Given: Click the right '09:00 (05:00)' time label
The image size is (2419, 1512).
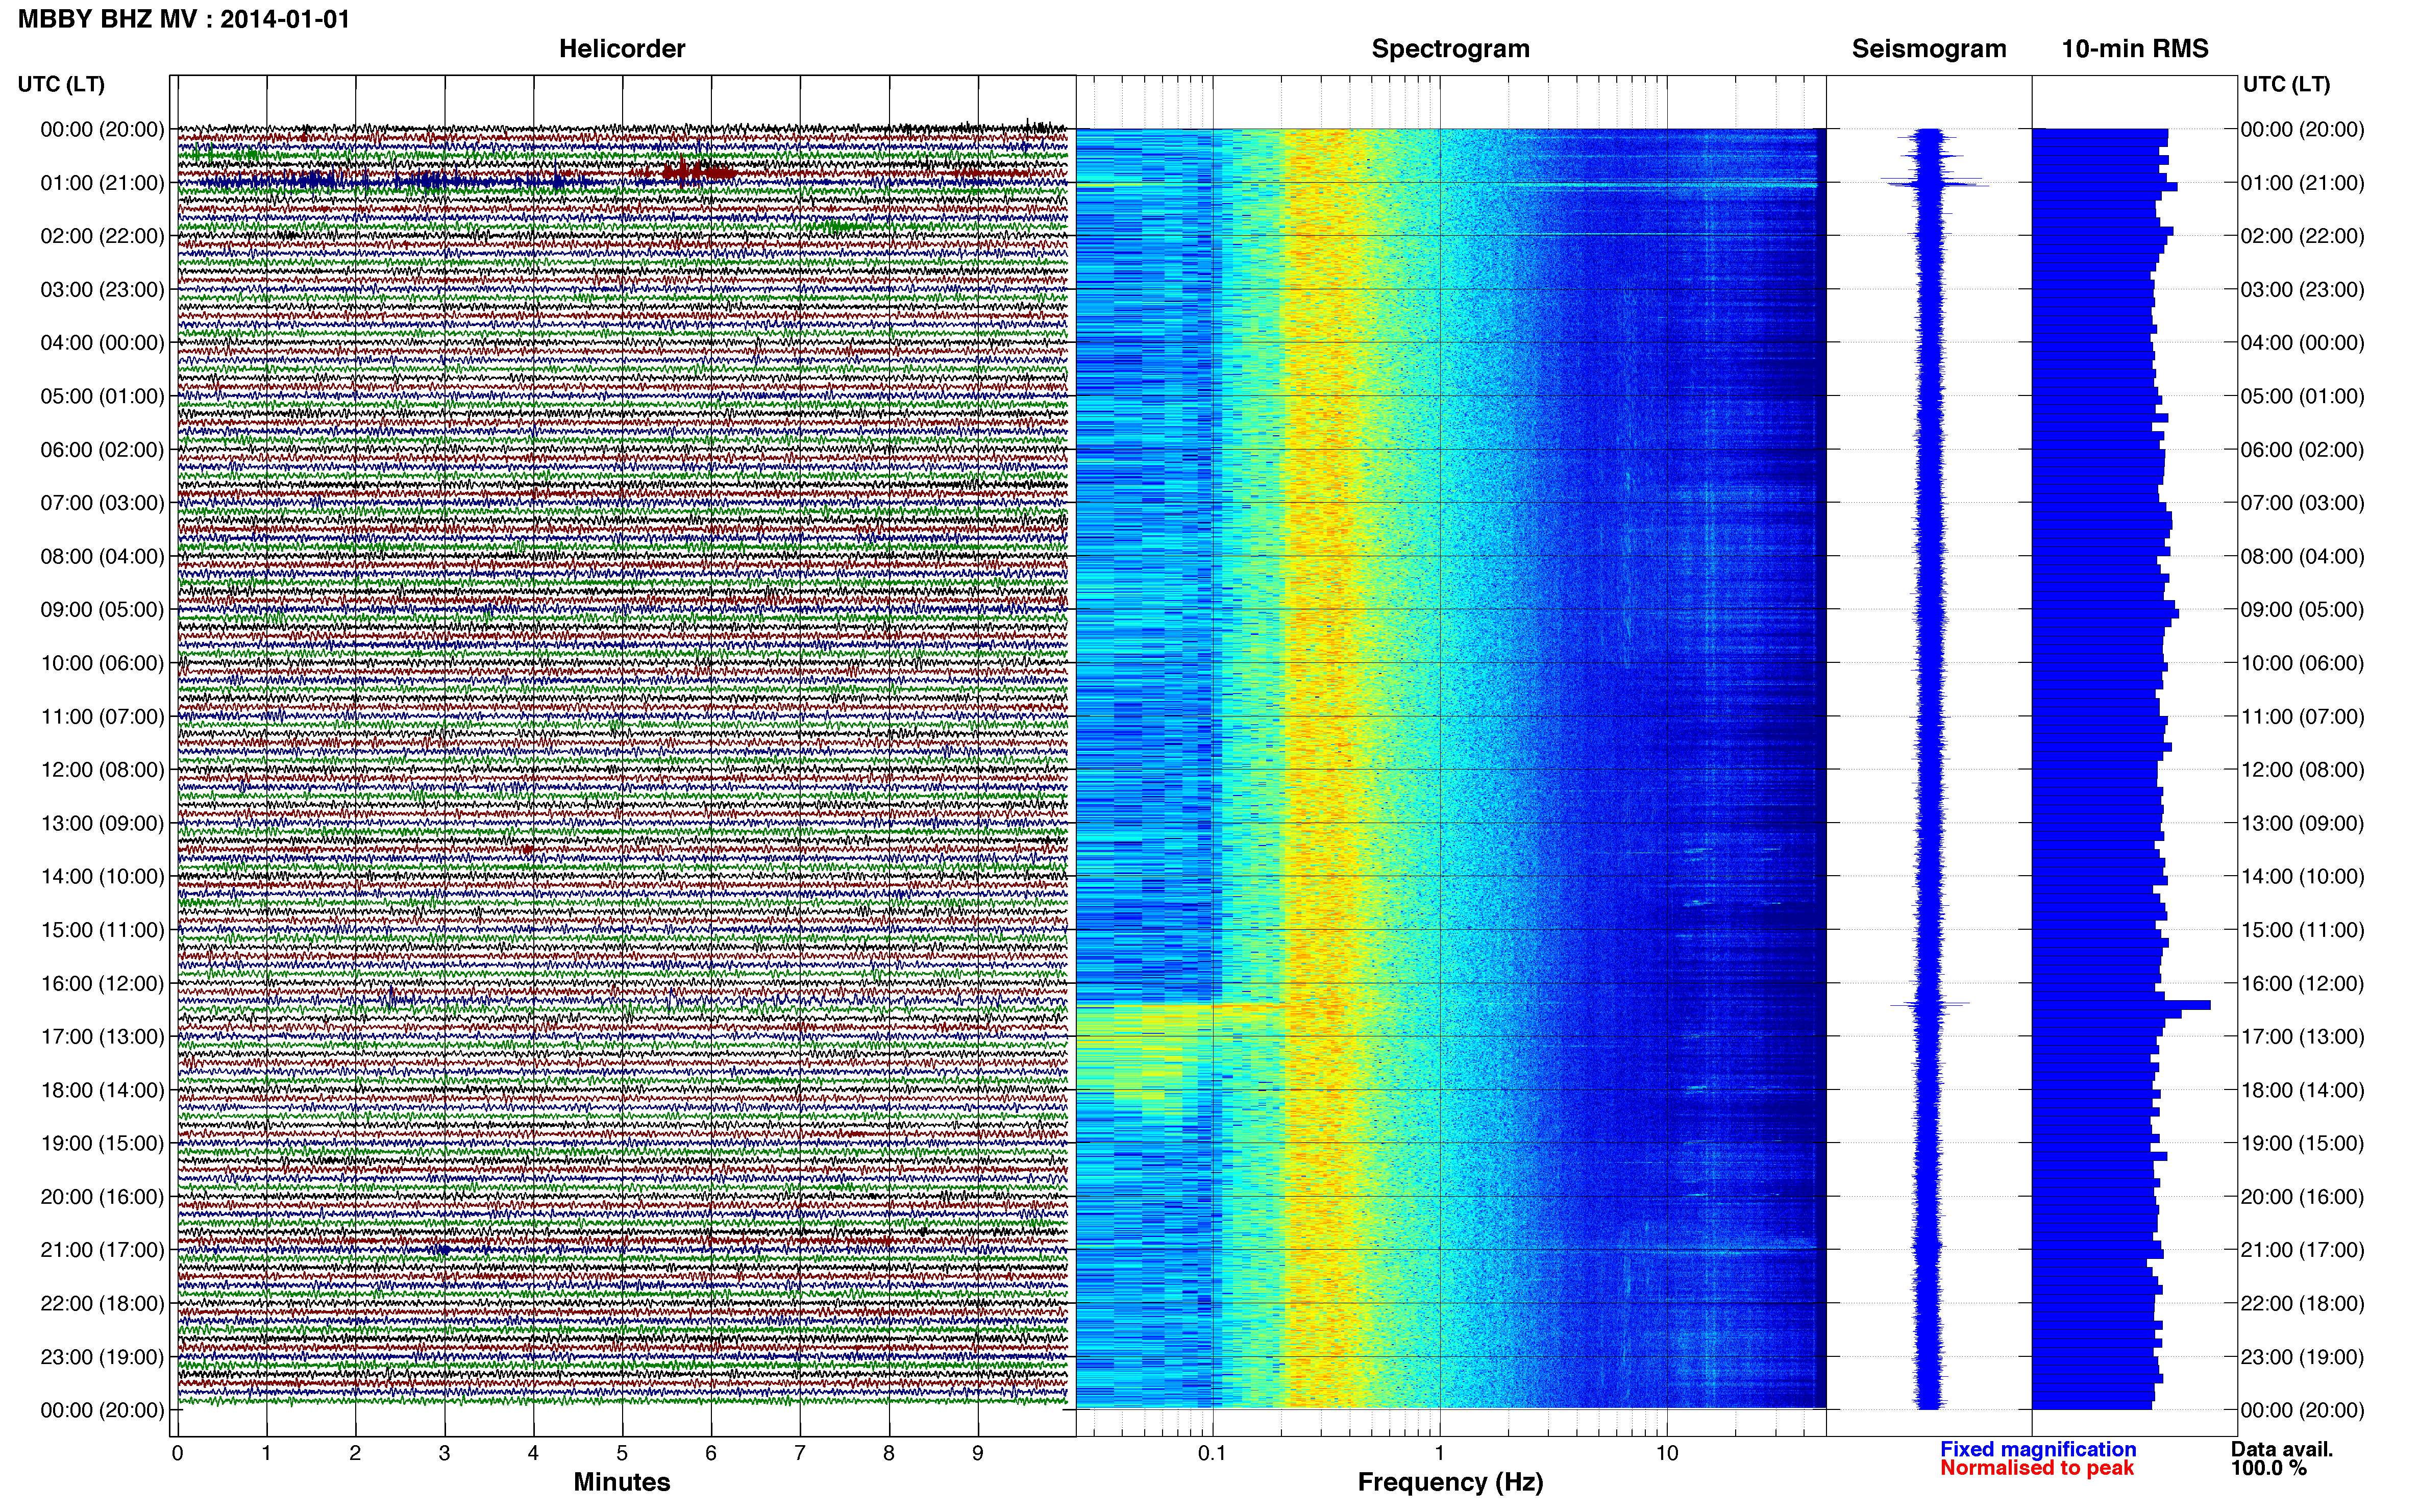Looking at the screenshot, I should [2302, 610].
